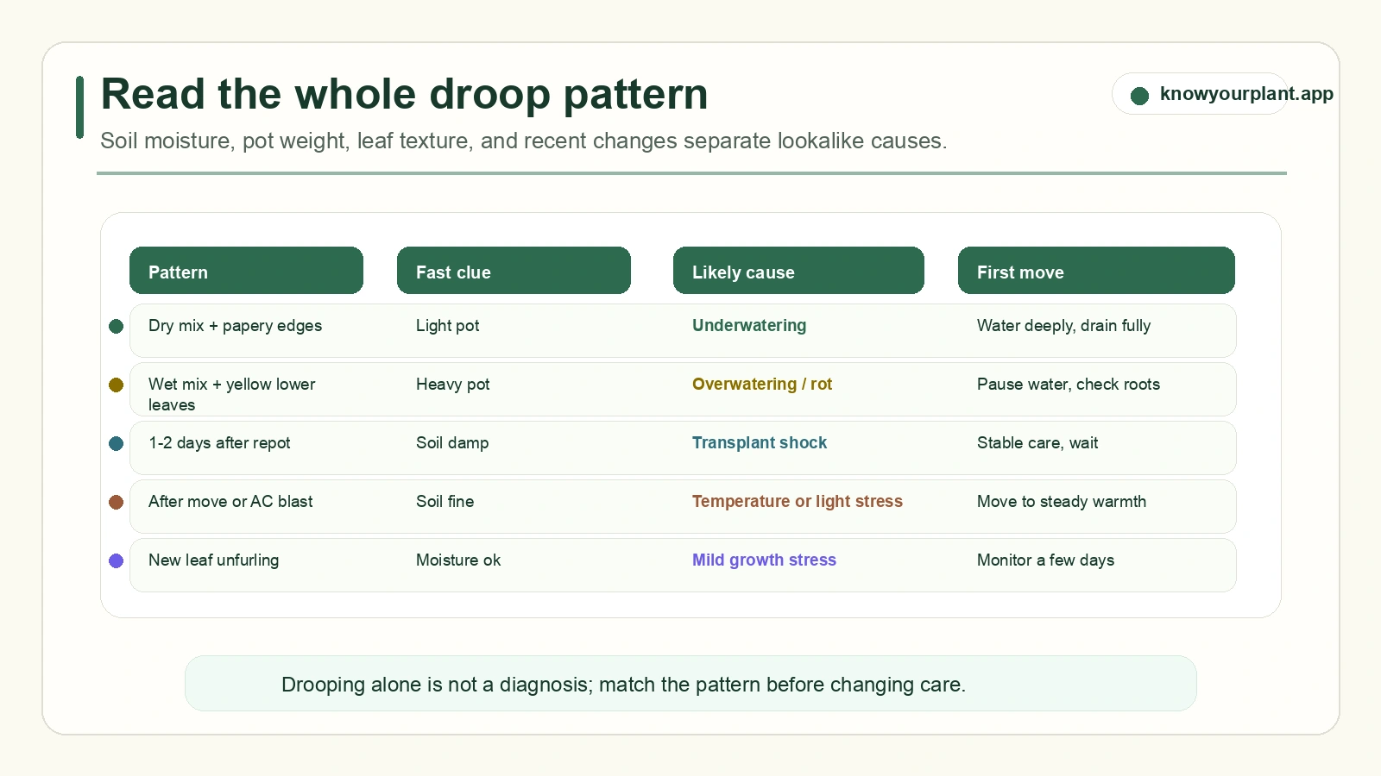
Task: Click the green dot for Dry mix row
Action: pos(116,327)
